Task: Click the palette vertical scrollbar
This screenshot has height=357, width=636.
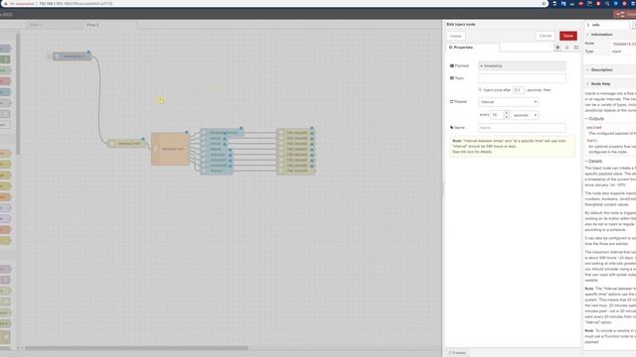Action: (18, 93)
